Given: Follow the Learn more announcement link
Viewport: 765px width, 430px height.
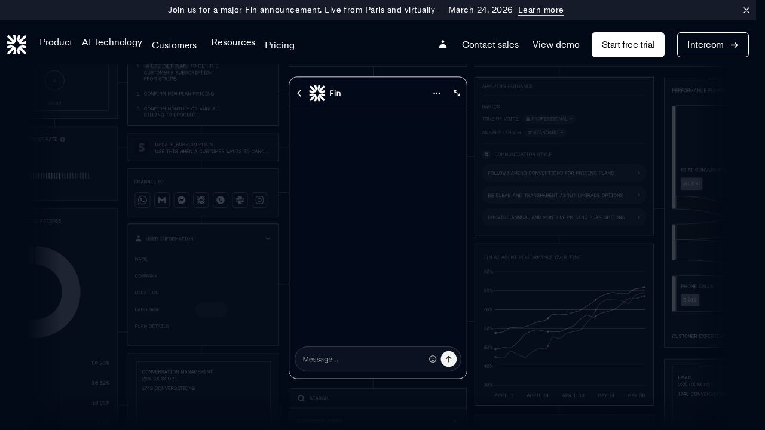Looking at the screenshot, I should pos(541,10).
